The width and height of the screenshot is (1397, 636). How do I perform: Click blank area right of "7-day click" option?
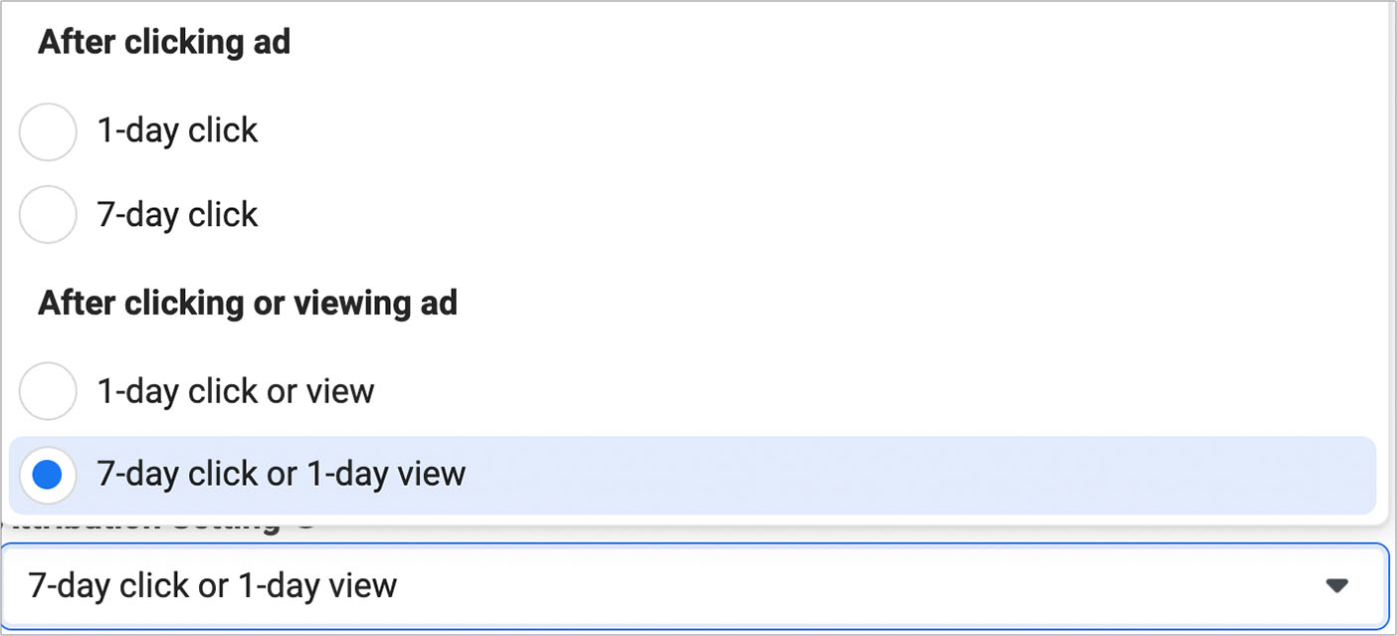tap(796, 214)
